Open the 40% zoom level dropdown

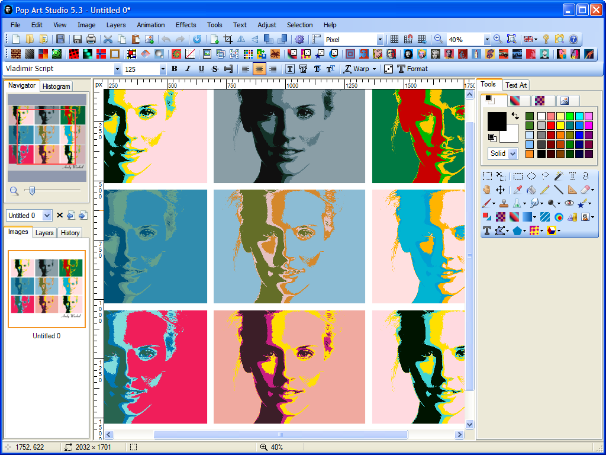(487, 40)
